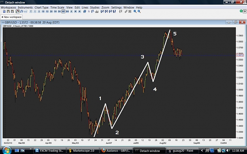Toggle the chart grid hash icon

pyautogui.click(x=85, y=11)
